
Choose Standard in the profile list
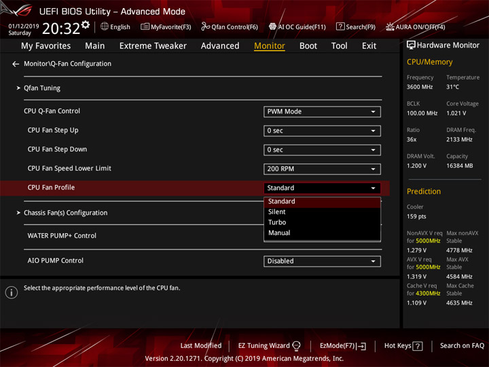pos(322,202)
